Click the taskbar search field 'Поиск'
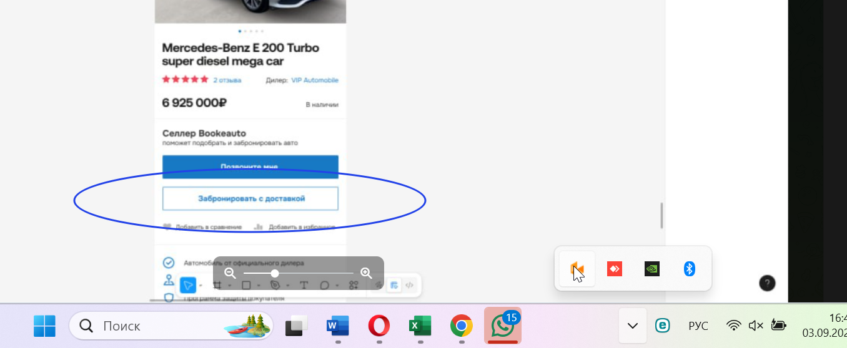 [x=171, y=326]
